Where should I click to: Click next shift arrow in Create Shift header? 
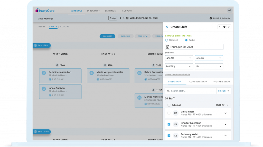[229, 27]
